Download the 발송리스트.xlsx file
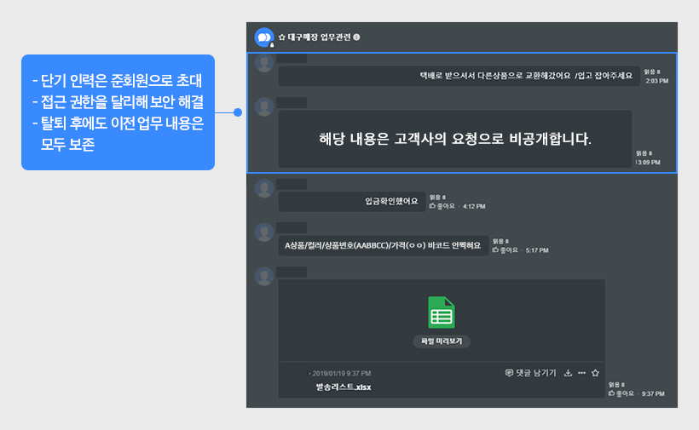The width and height of the screenshot is (699, 430). 568,373
